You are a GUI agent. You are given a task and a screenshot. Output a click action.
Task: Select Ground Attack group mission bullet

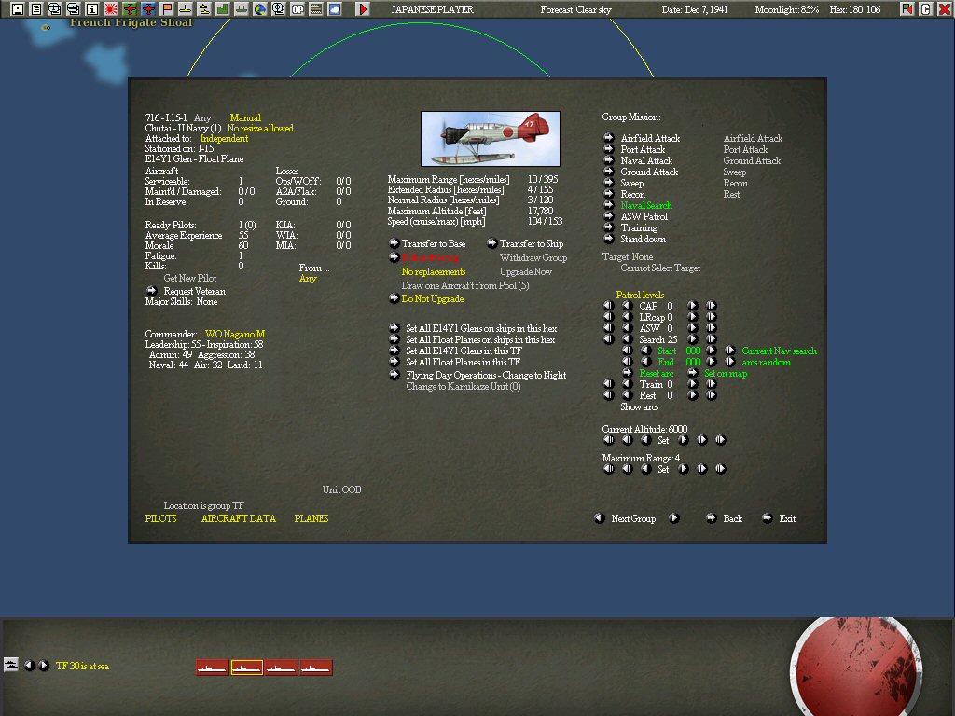tap(608, 172)
